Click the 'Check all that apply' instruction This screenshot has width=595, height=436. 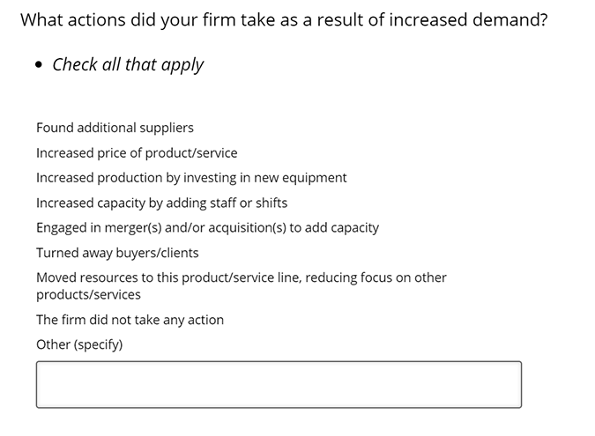coord(128,64)
